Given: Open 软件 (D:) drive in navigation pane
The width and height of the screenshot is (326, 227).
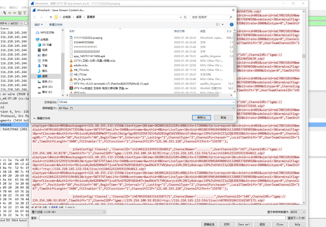Looking at the screenshot, I should click(45, 87).
